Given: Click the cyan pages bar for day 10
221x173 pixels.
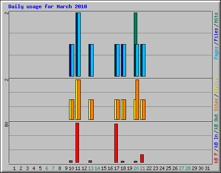Looking at the screenshot, I should 73,60.
